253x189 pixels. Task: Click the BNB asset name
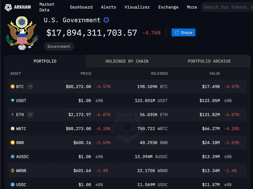pos(20,143)
